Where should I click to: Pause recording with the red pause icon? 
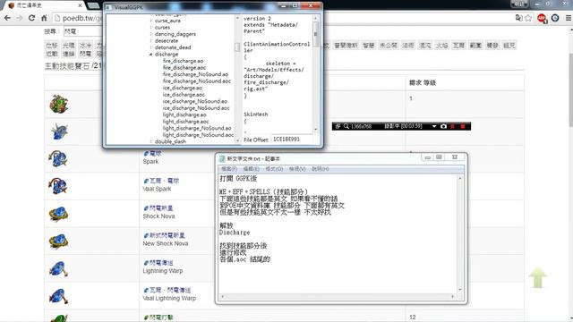453,126
